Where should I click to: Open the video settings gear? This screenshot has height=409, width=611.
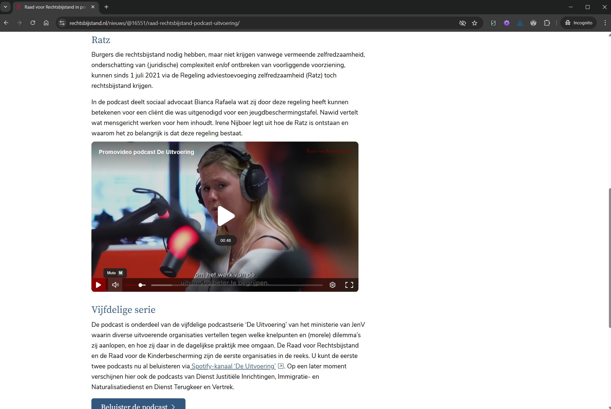tap(332, 285)
